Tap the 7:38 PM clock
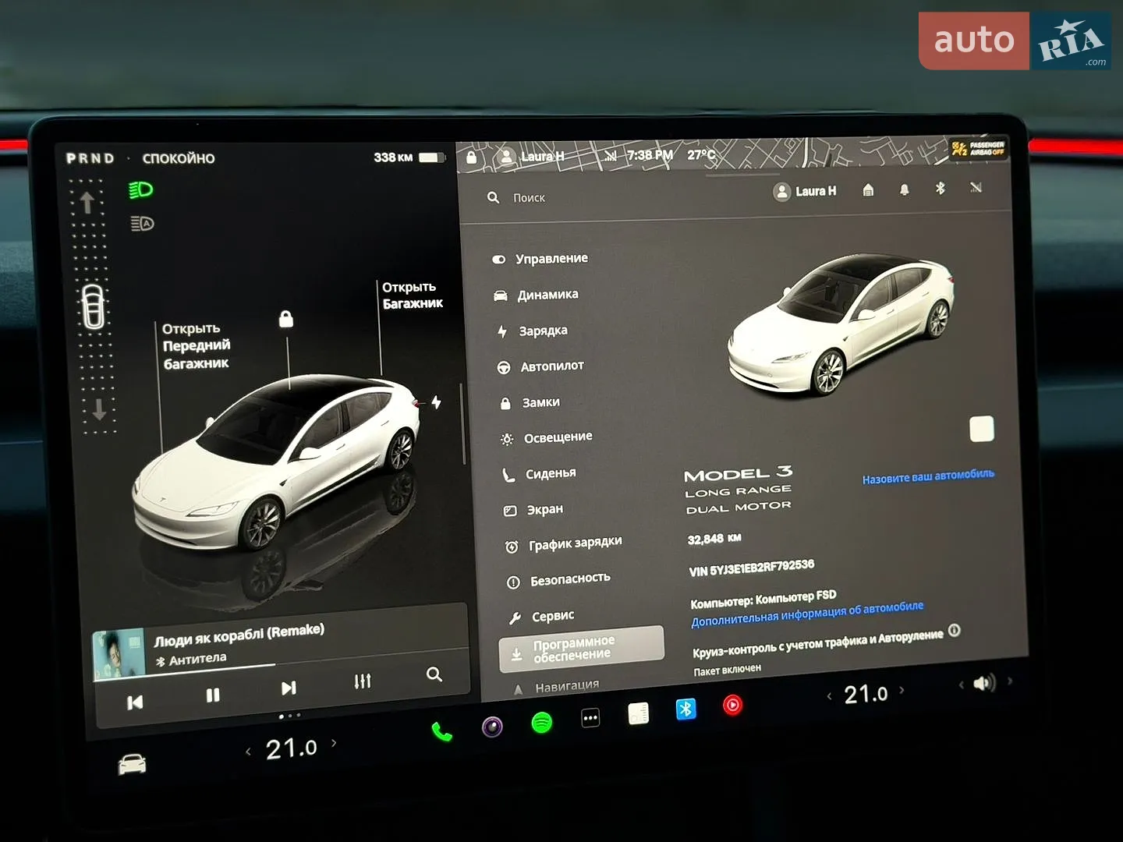Viewport: 1123px width, 842px height. (x=650, y=155)
